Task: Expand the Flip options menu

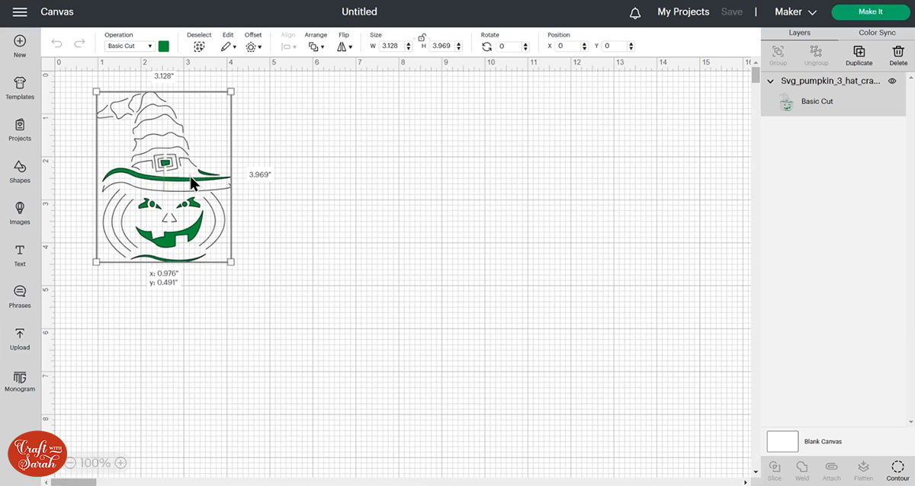Action: [x=345, y=46]
